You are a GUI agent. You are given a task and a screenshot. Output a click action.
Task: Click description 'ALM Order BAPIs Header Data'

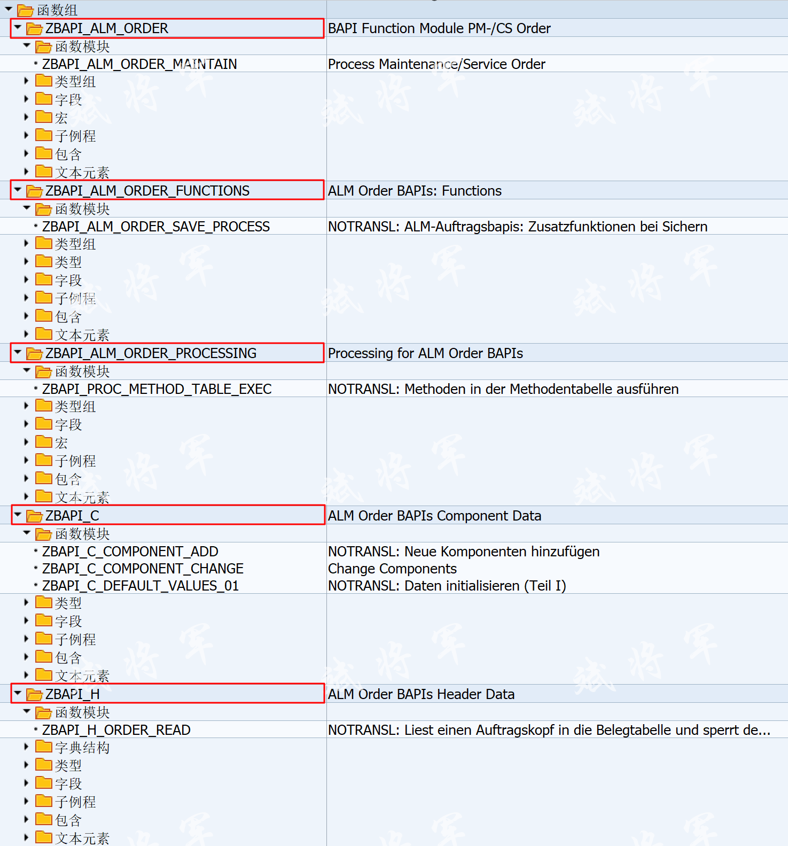pyautogui.click(x=421, y=694)
